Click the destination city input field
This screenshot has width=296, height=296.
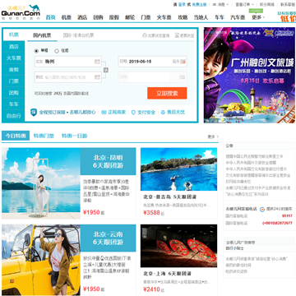(68, 77)
